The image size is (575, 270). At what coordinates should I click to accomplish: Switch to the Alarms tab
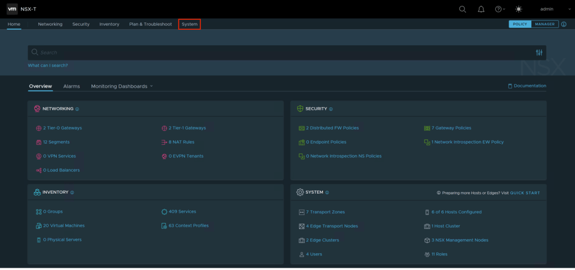pos(71,86)
